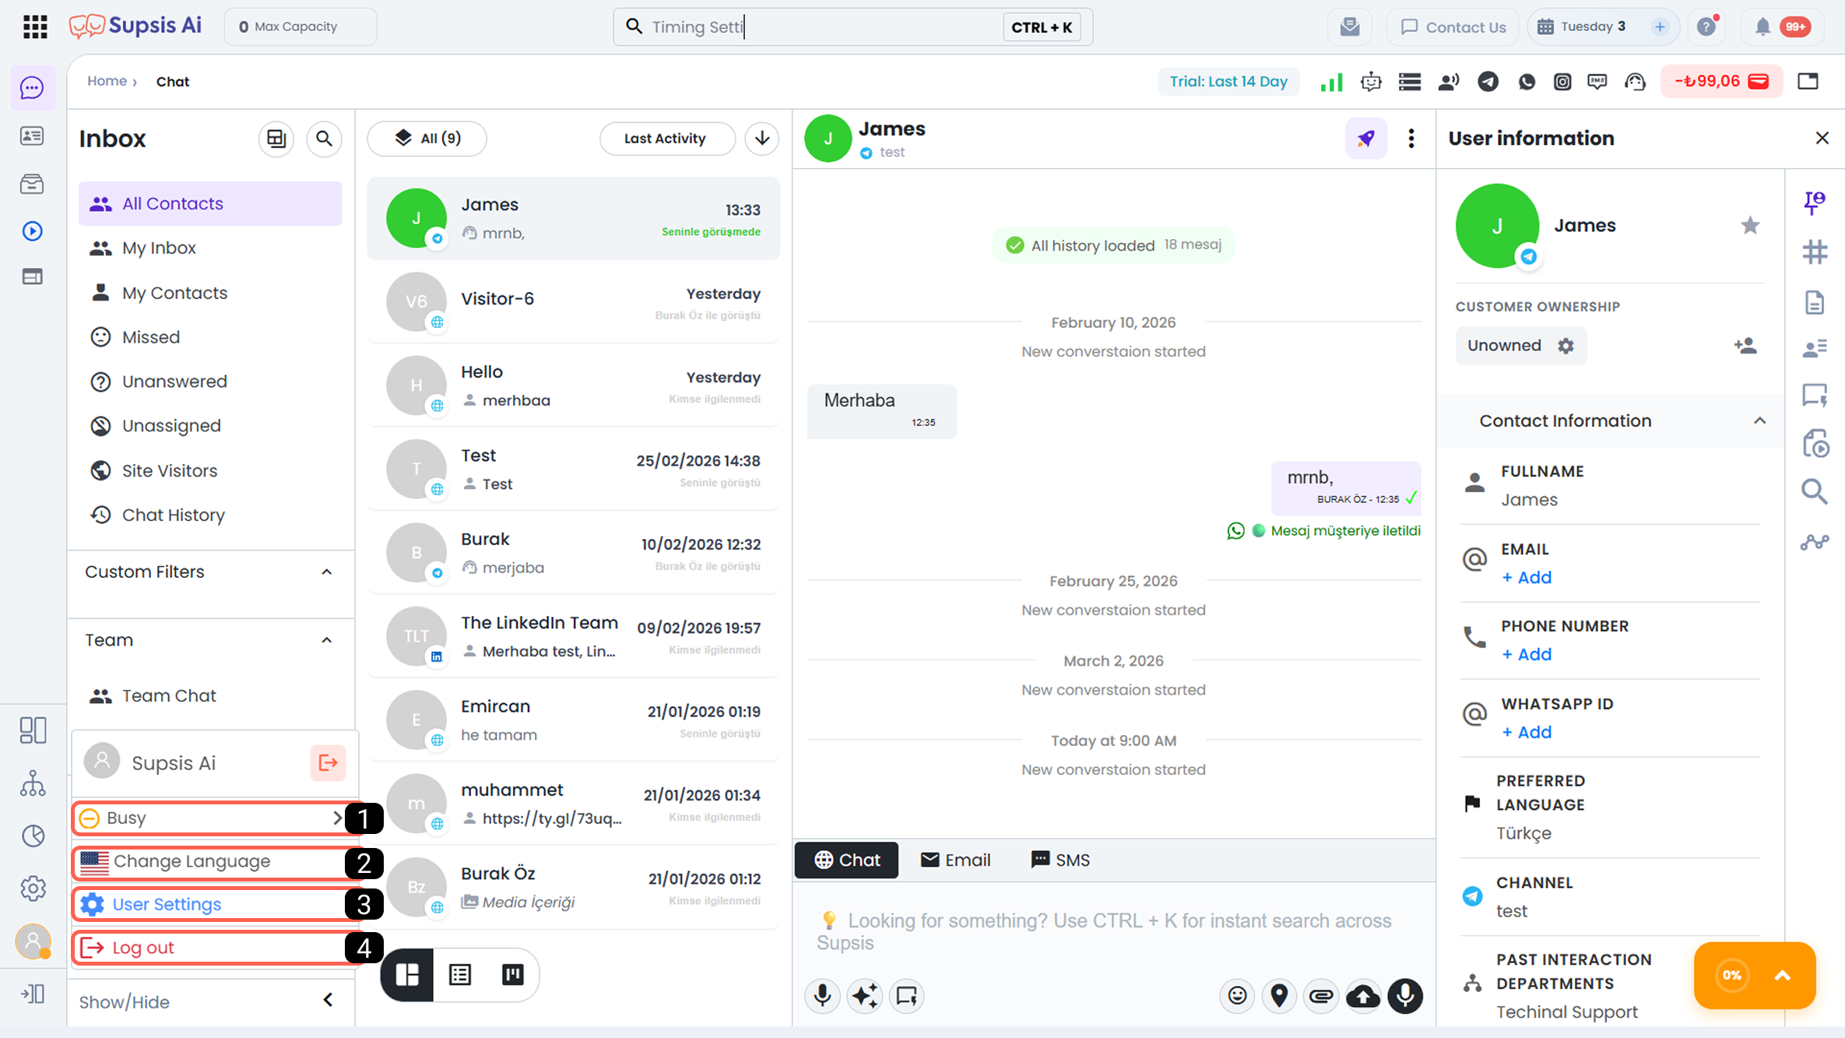Viewport: 1845px width, 1038px height.
Task: Click the global search field
Action: [x=852, y=26]
